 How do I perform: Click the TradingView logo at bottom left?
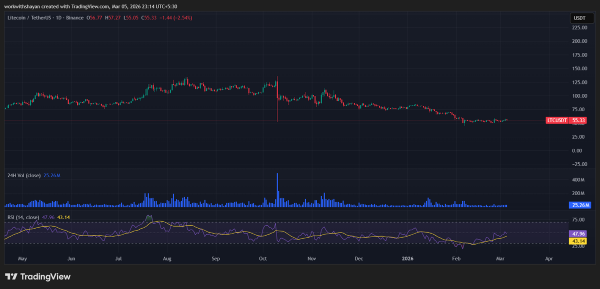[x=38, y=277]
